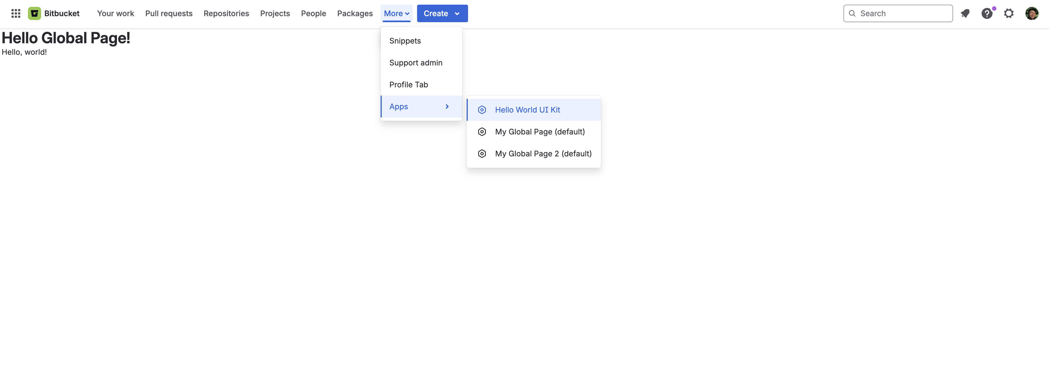1049x385 pixels.
Task: Click the My Global Page 2 app icon
Action: pos(482,153)
